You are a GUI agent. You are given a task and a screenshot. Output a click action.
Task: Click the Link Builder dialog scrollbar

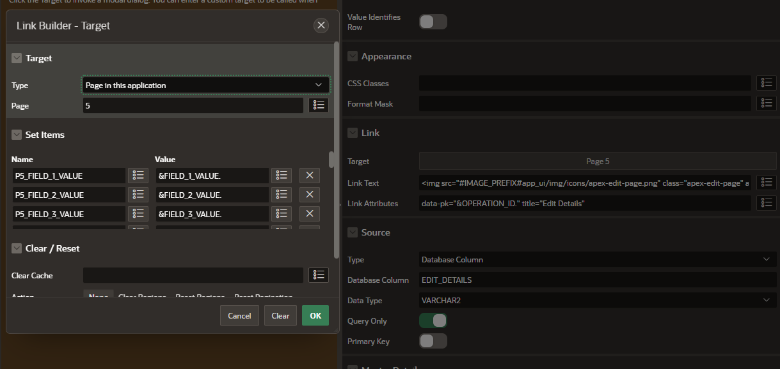337,147
